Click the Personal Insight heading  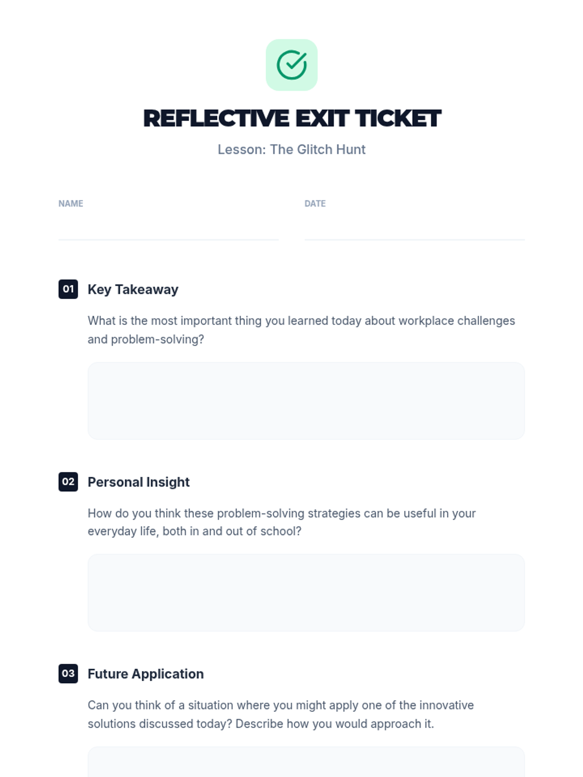pos(138,482)
